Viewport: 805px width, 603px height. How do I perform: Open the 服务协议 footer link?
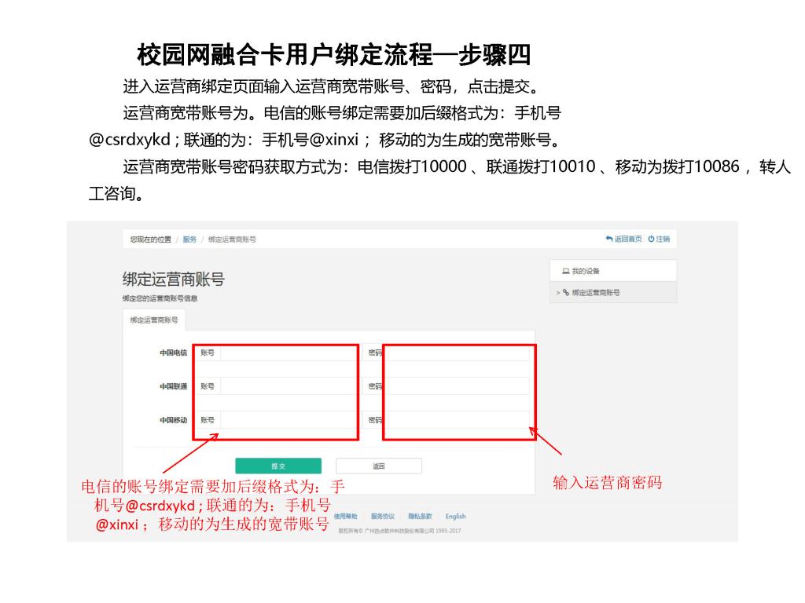point(383,517)
